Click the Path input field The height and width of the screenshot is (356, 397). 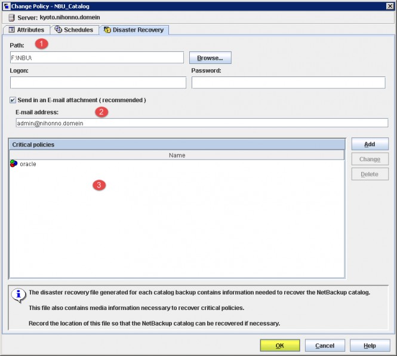tap(97, 57)
